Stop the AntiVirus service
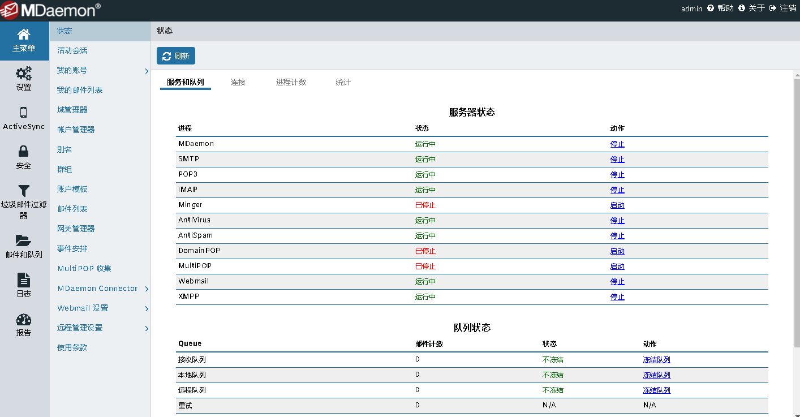 [617, 221]
